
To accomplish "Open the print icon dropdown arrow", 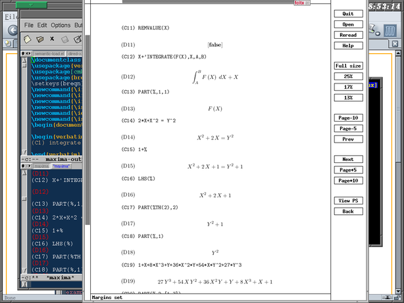I will tap(378, 34).
